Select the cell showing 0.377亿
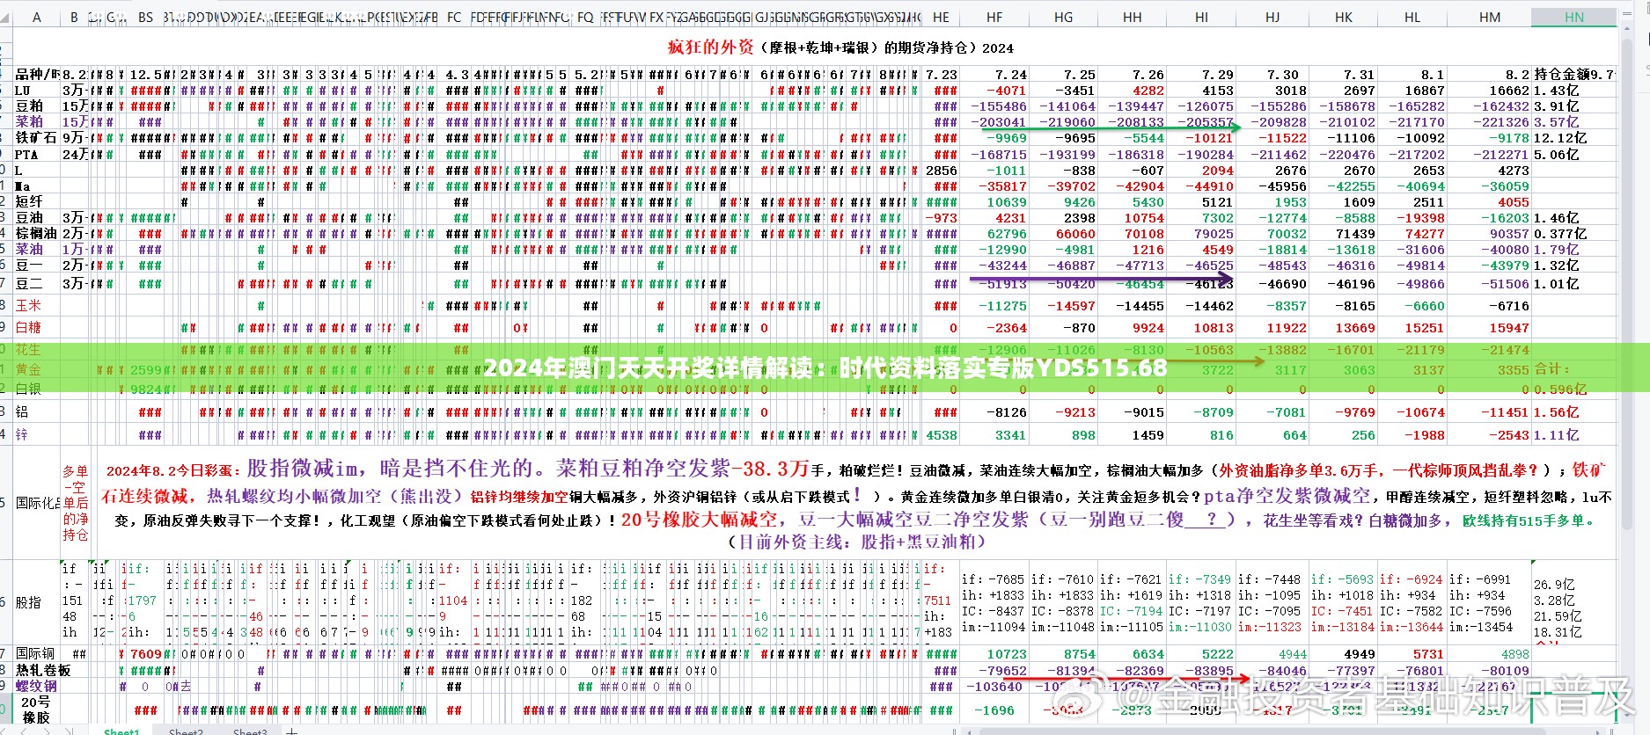1650x735 pixels. 1574,234
